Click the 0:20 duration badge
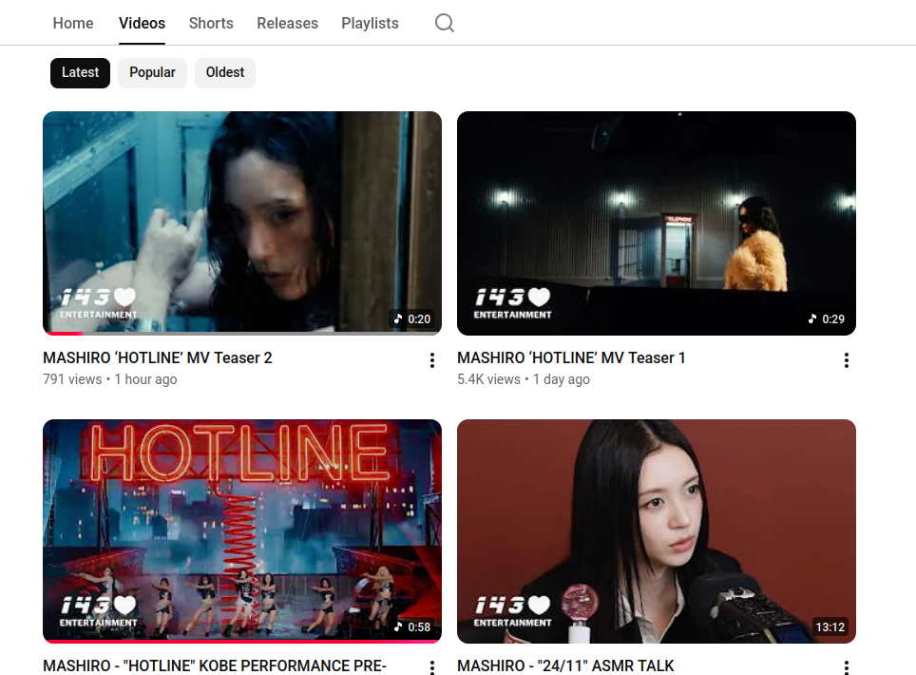Viewport: 916px width, 675px height. (x=412, y=319)
